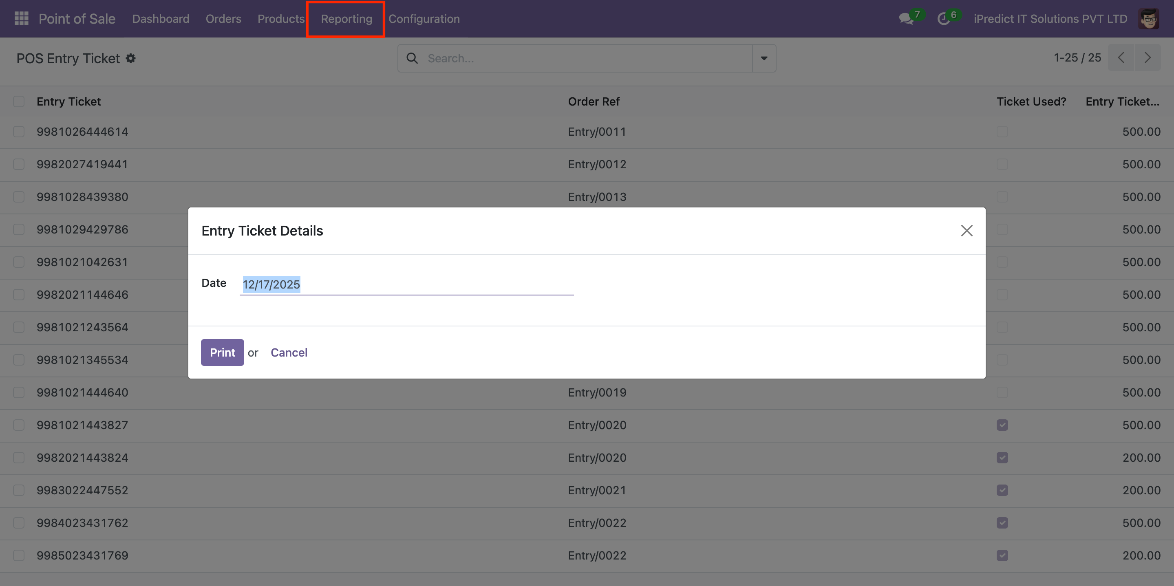Image resolution: width=1174 pixels, height=586 pixels.
Task: Close the Entry Ticket Details dialog
Action: [966, 231]
